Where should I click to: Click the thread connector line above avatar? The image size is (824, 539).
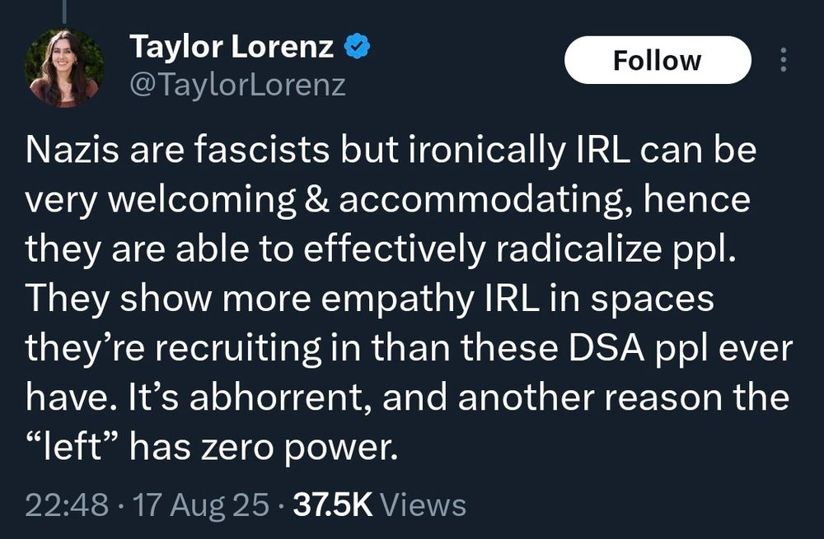tap(64, 8)
